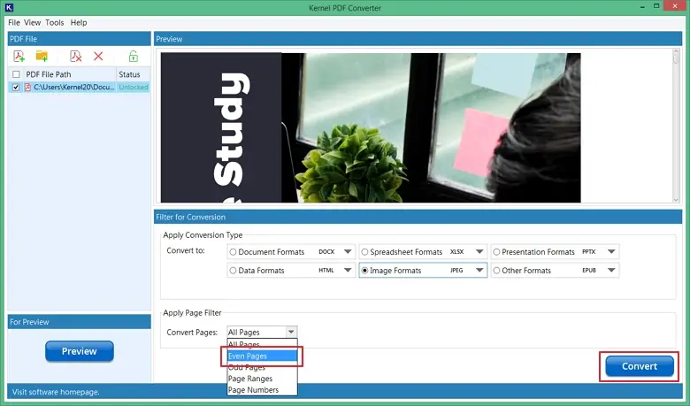The image size is (690, 406).
Task: Click the Remove selected PDF icon
Action: [76, 57]
